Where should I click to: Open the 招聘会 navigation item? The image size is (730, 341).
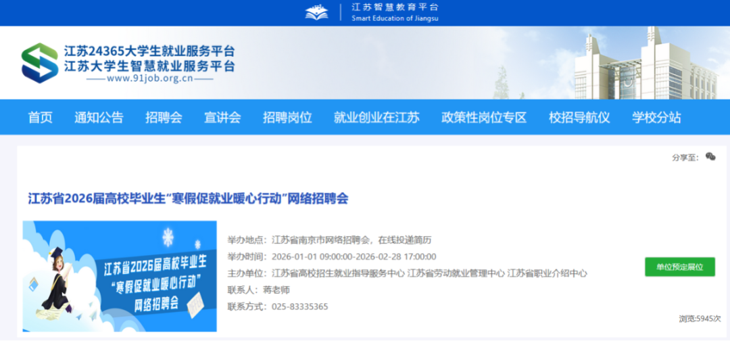(164, 117)
